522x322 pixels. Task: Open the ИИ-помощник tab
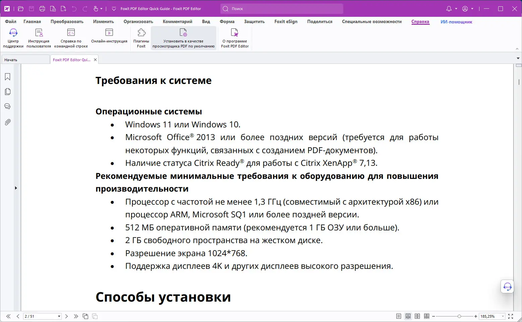[x=456, y=22]
